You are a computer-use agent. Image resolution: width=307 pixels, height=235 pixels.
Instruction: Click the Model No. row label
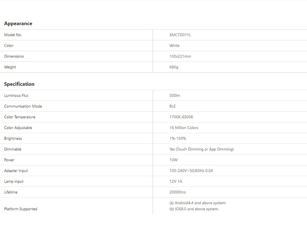[x=13, y=35]
